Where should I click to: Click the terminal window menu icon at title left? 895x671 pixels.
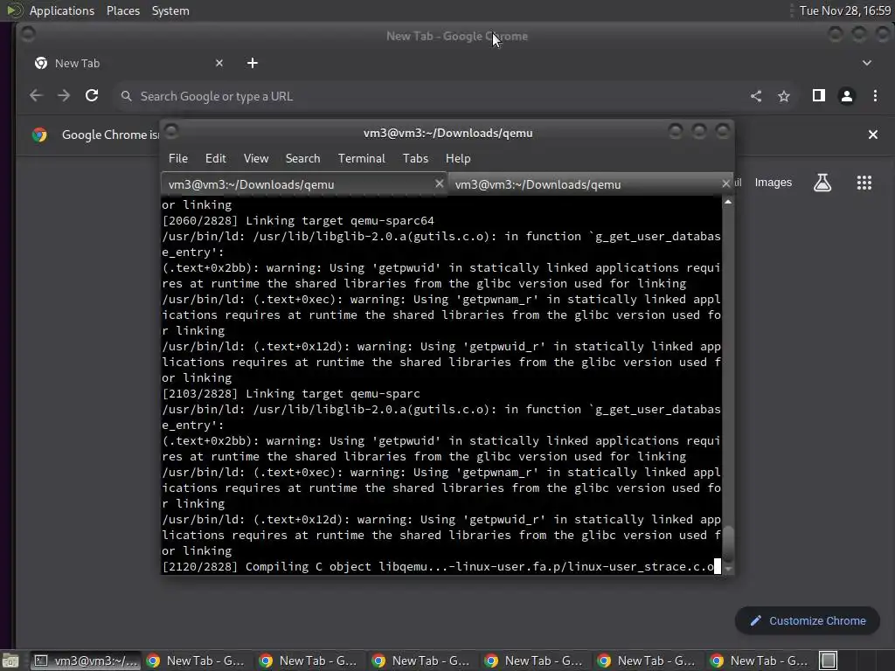pos(171,132)
